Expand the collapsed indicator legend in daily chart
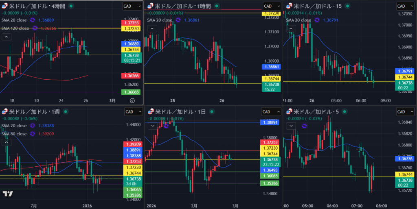 153,126
